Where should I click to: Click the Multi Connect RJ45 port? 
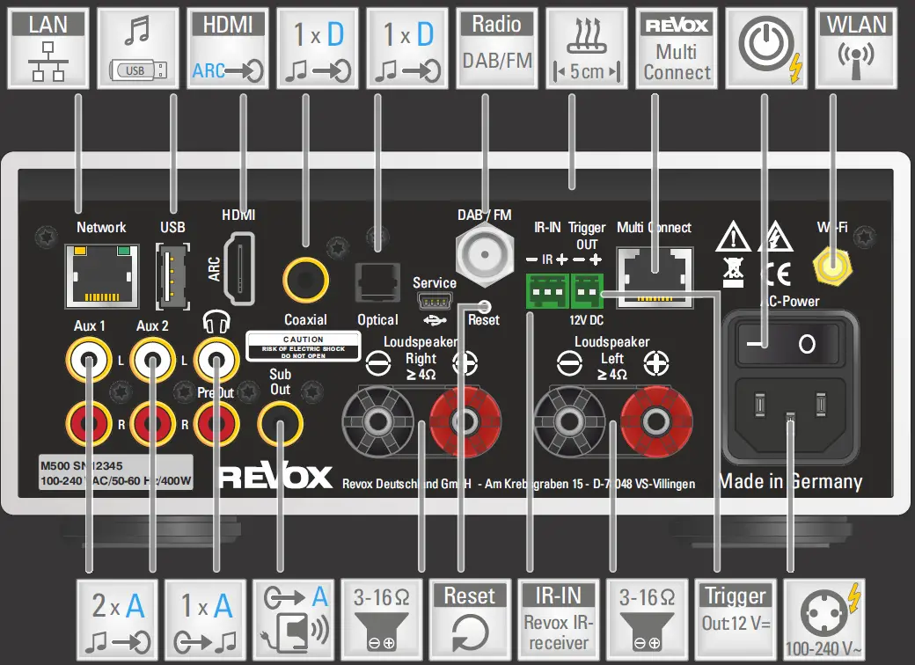pyautogui.click(x=655, y=277)
